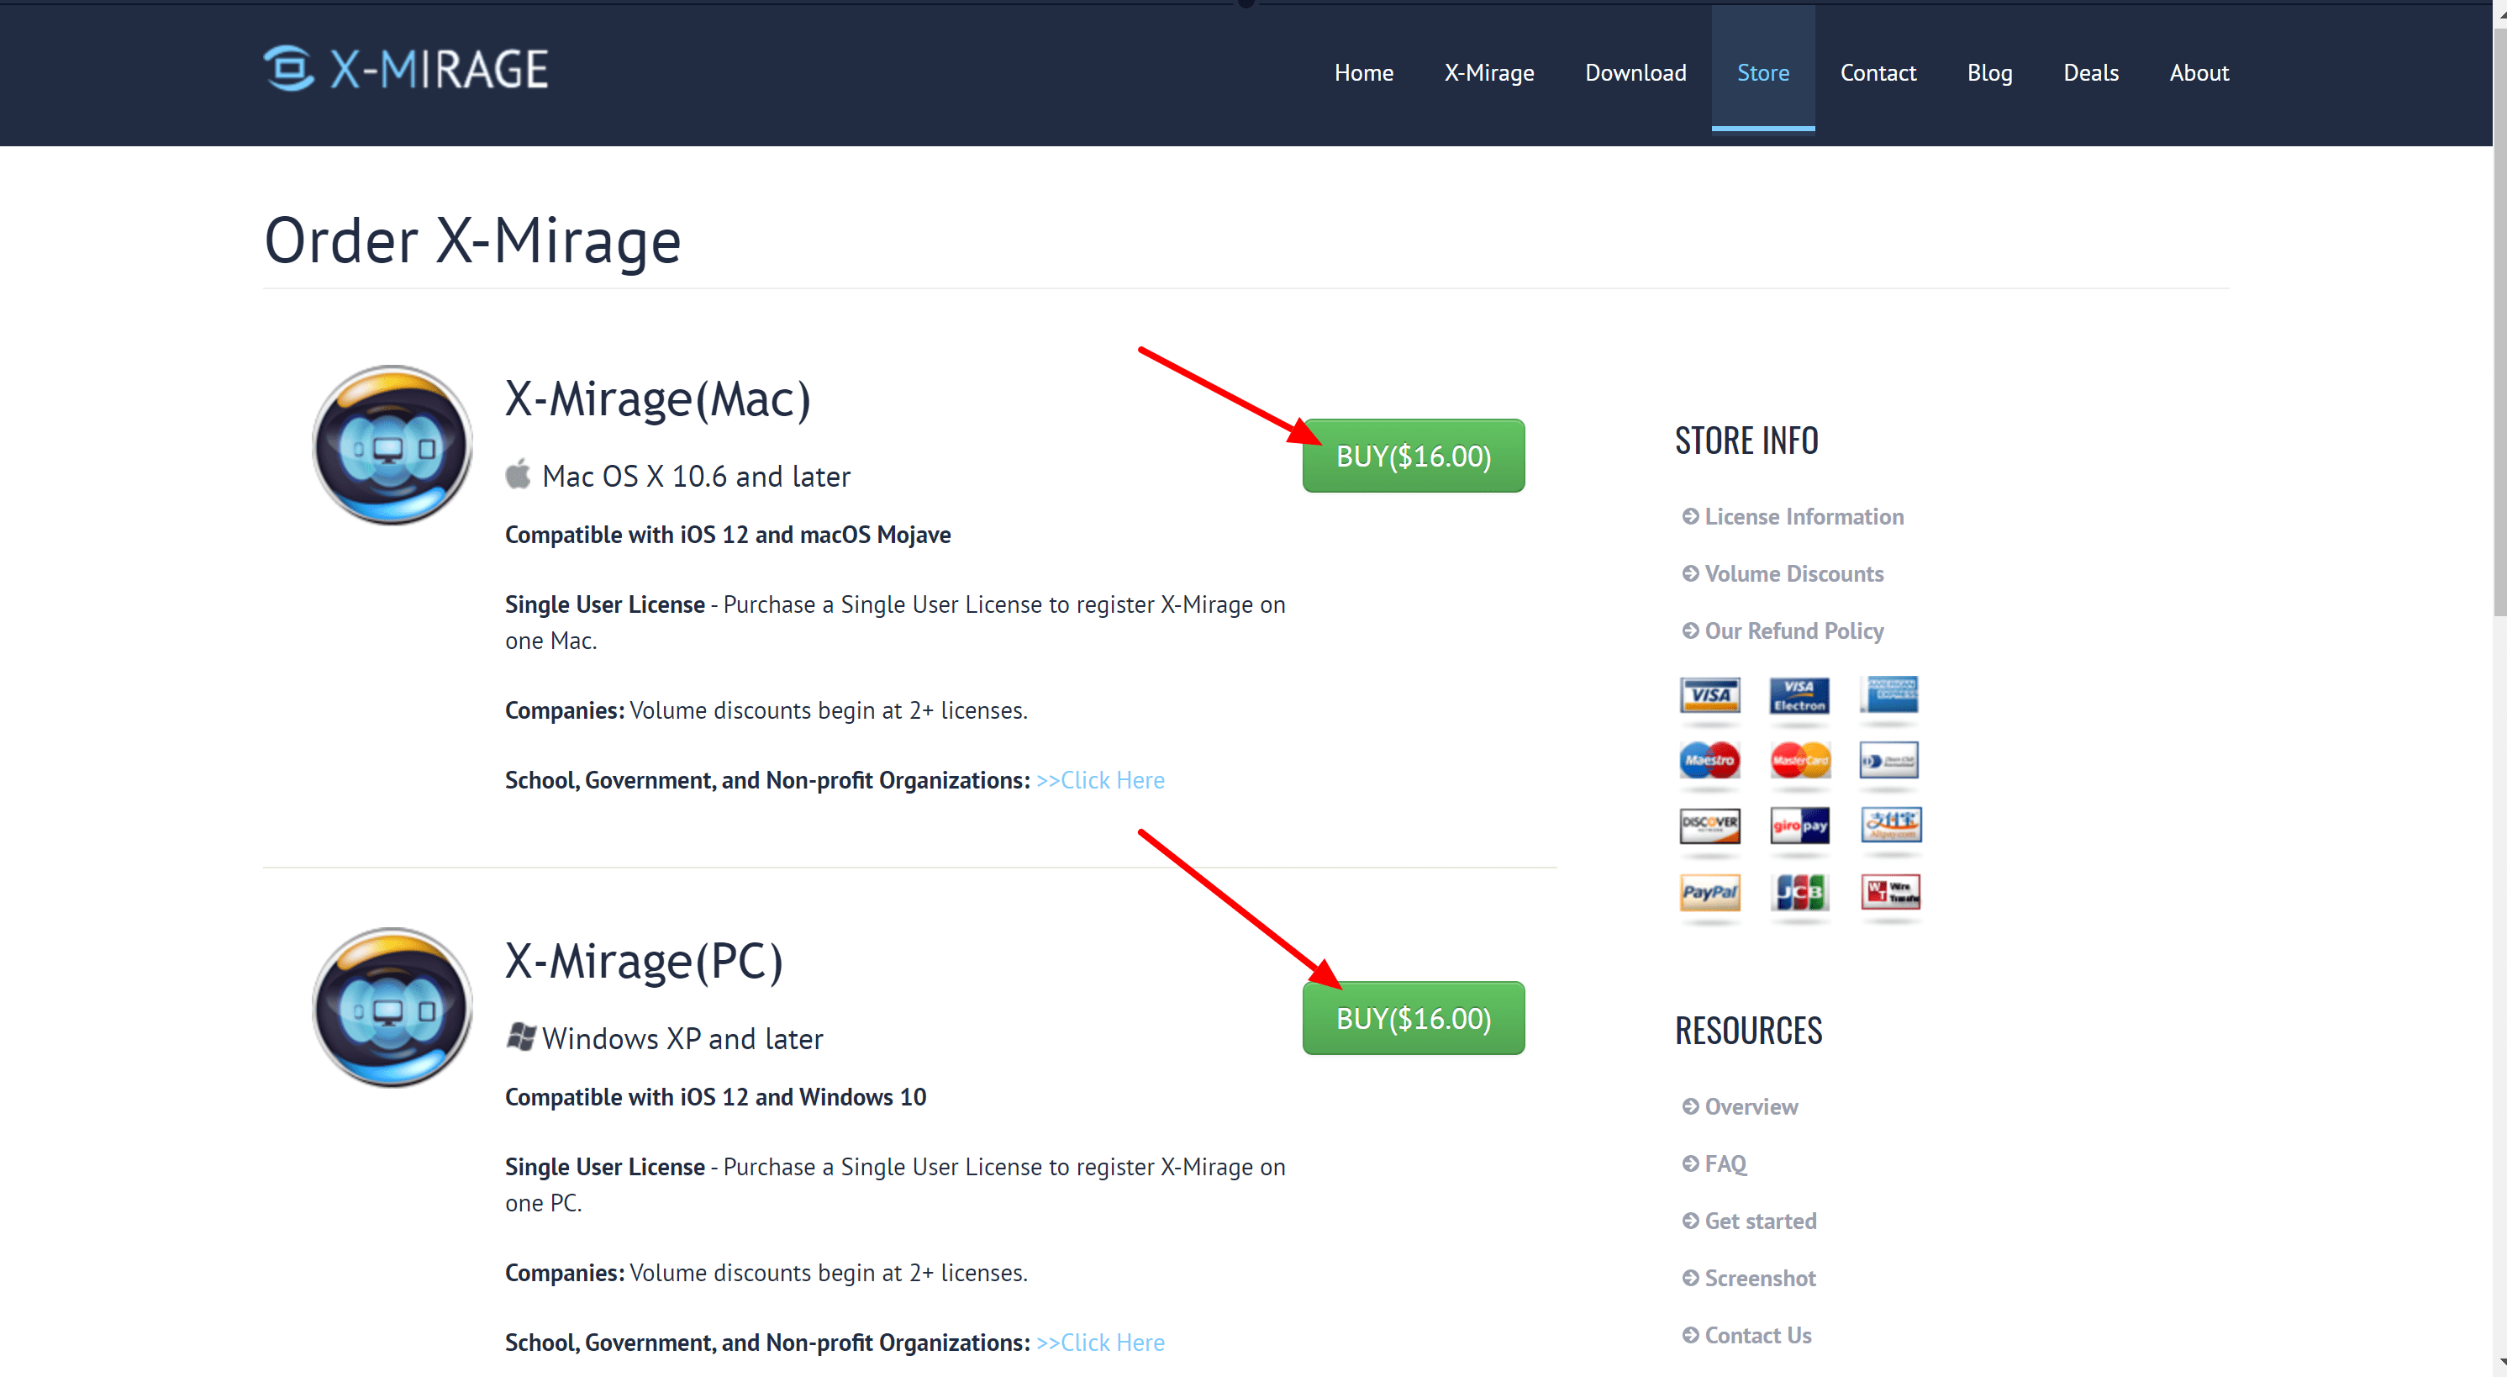Click the Maestro payment icon
The width and height of the screenshot is (2507, 1377).
(1709, 760)
